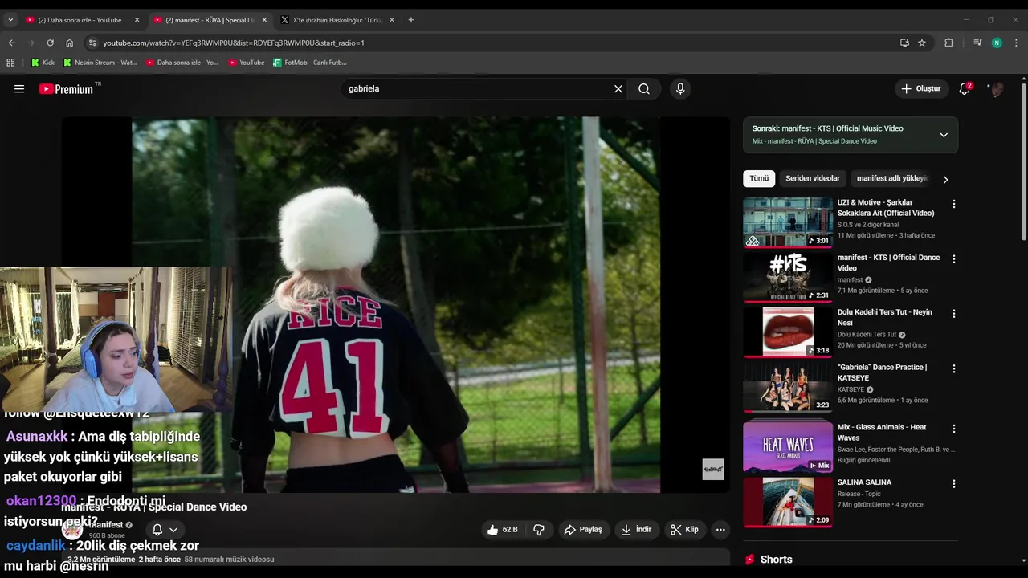1028x578 pixels.
Task: Close the X İbrahim Haskoloğlu tab
Action: (392, 20)
